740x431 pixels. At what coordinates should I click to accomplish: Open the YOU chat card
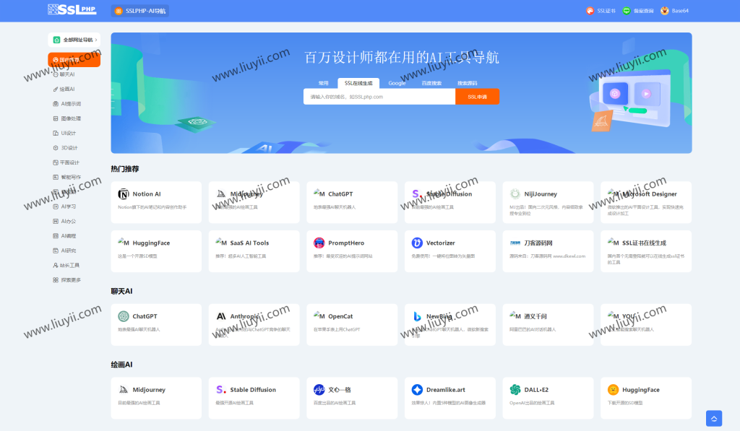646,324
